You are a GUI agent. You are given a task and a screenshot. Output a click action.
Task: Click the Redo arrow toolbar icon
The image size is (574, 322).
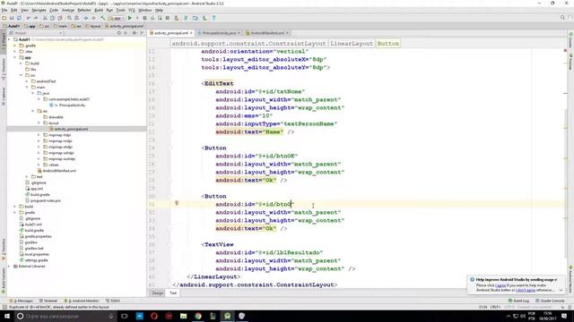pyautogui.click(x=36, y=18)
